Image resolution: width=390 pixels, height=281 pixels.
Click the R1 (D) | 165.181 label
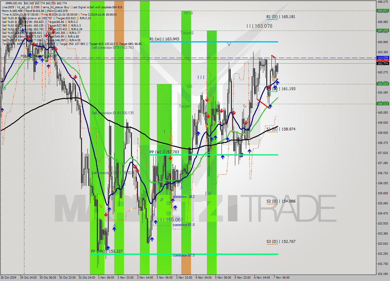click(281, 17)
